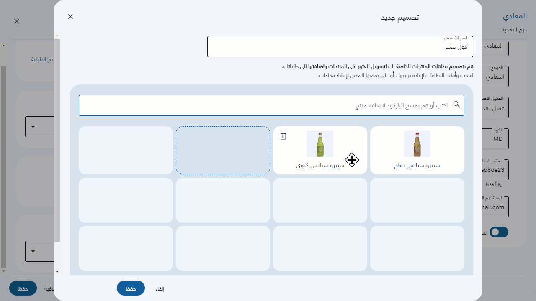Image resolution: width=536 pixels, height=301 pixels.
Task: Click the تصميم جديد dialog title
Action: tap(400, 17)
